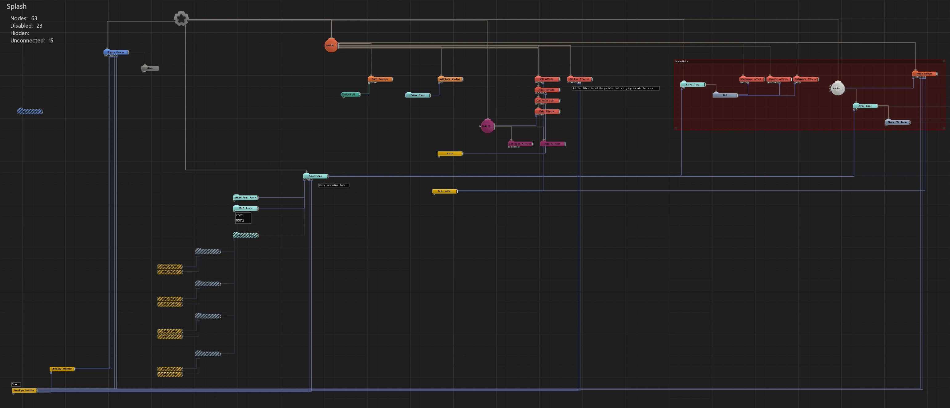Click the Comp Interactive Scale comment
Screen dimensions: 950x408
[x=334, y=185]
